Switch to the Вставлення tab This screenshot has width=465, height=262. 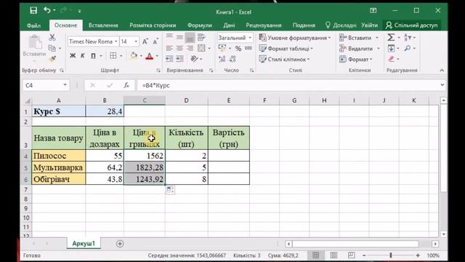(103, 25)
